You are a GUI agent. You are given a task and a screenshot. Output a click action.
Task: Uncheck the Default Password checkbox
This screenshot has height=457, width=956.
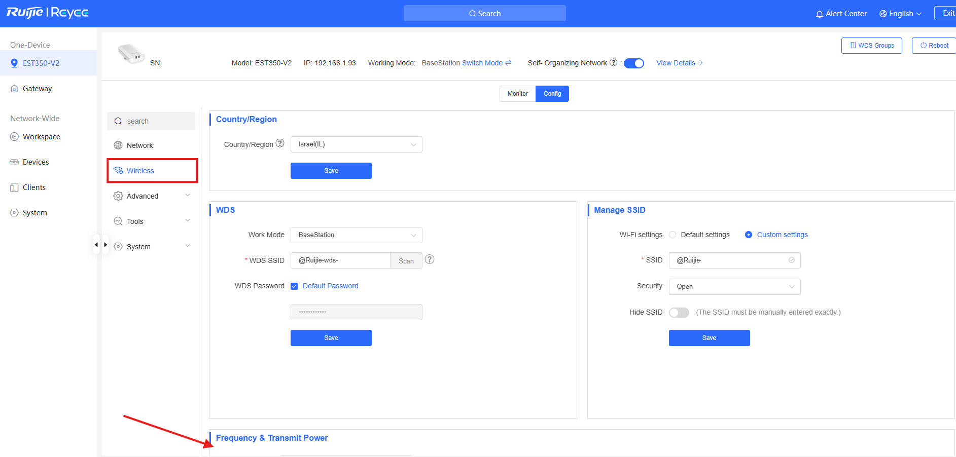tap(294, 286)
